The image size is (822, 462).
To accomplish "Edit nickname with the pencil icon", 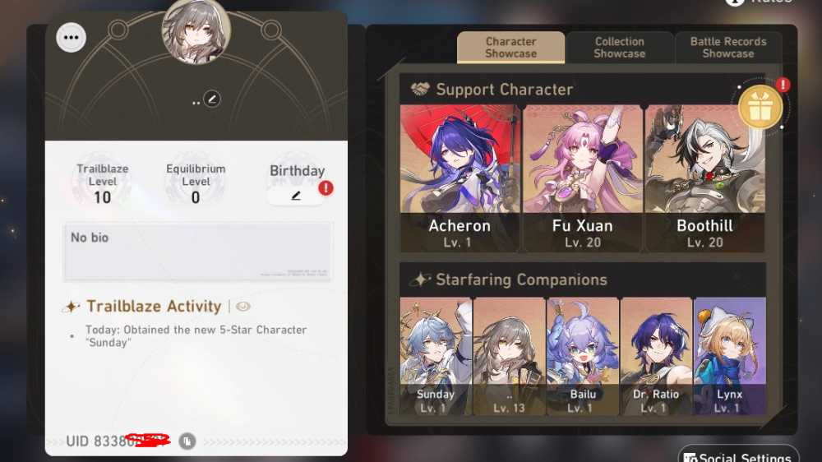I will (212, 99).
